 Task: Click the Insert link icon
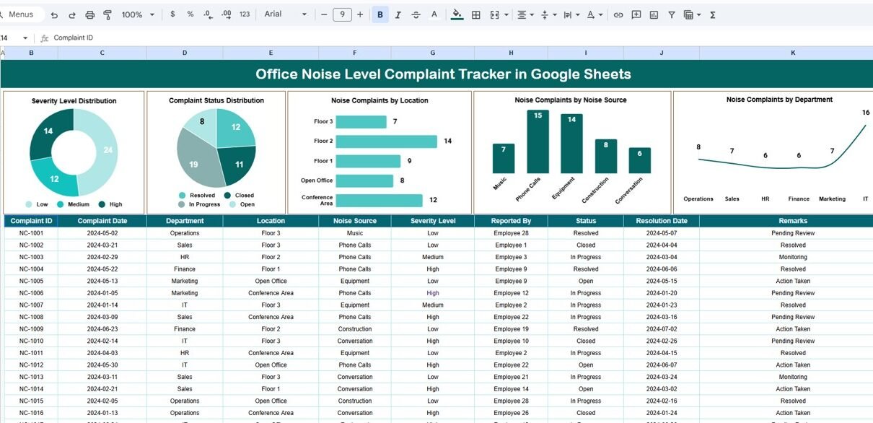618,14
